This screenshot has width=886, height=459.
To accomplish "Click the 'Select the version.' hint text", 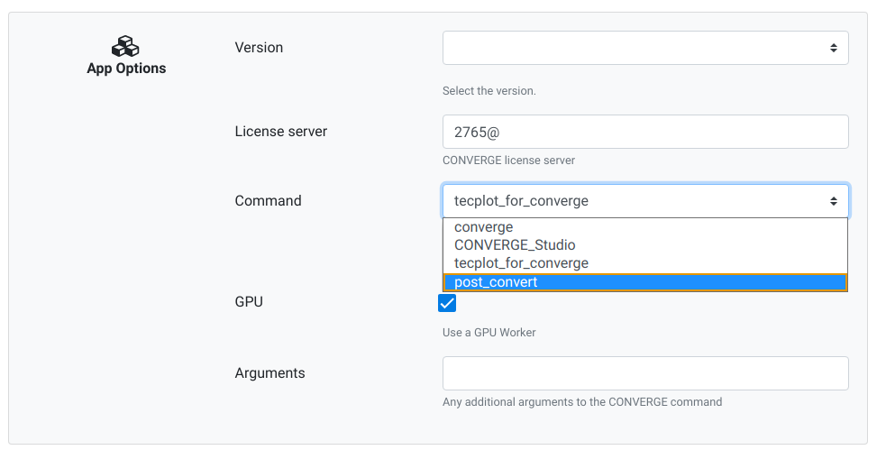I will click(x=489, y=91).
